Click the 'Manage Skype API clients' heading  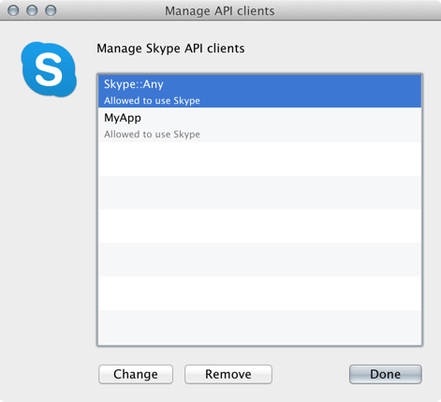[x=170, y=49]
